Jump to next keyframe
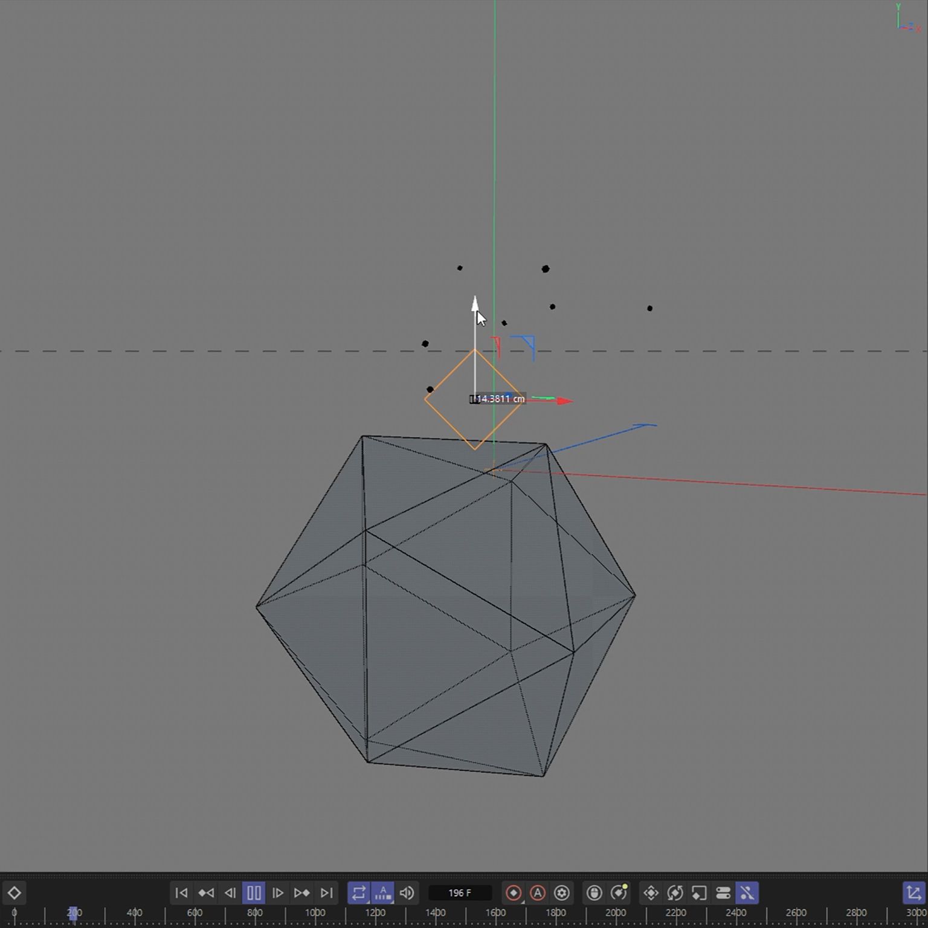 point(301,893)
